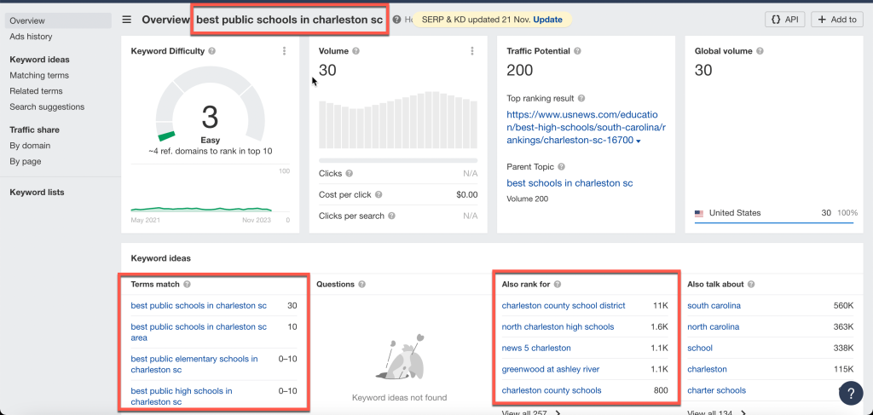Open Keyword Difficulty three-dot options menu

point(284,51)
